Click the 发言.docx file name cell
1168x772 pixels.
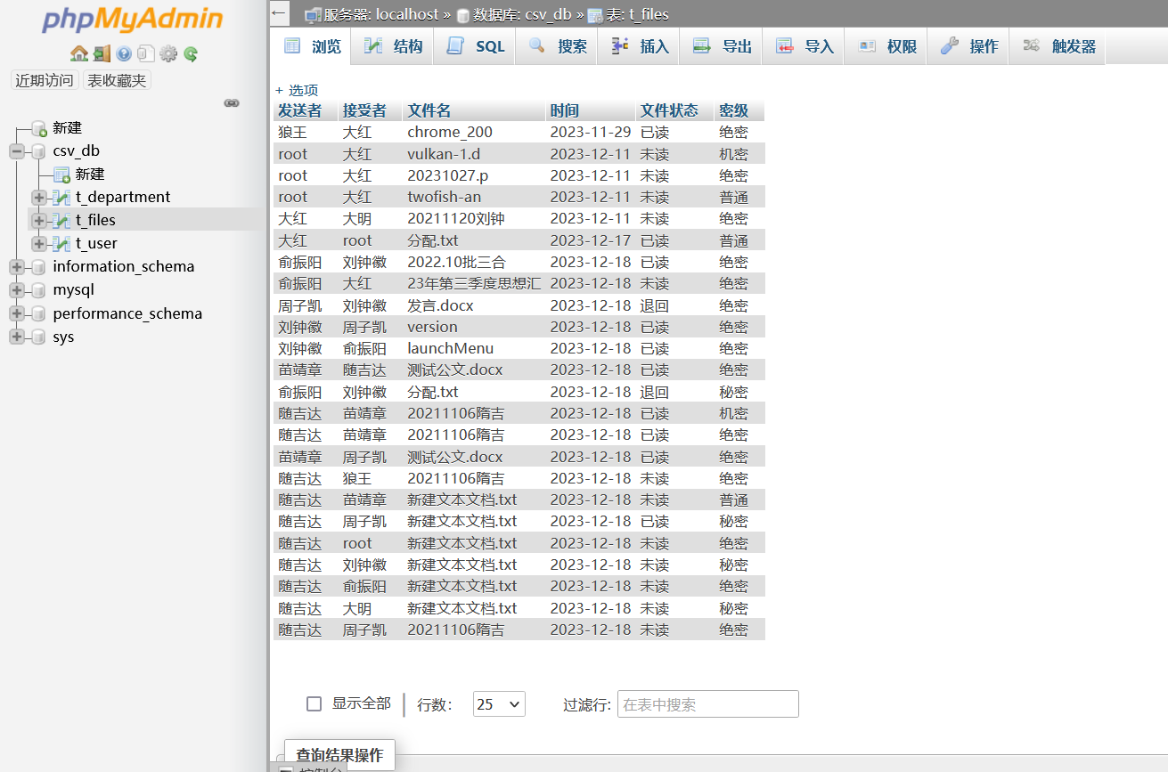475,305
